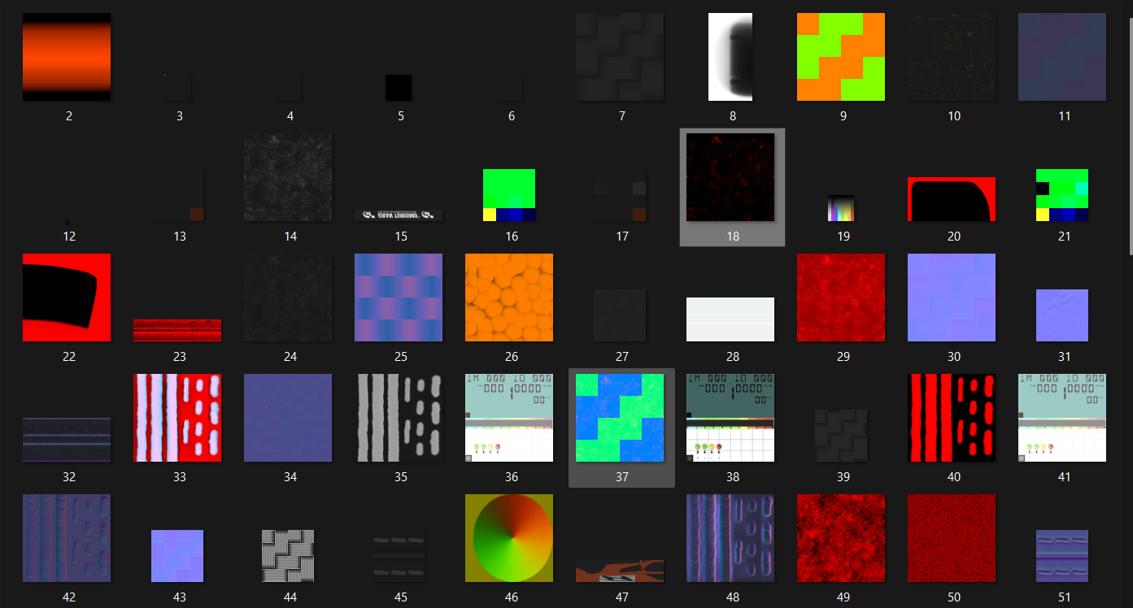The image size is (1133, 608).
Task: Click the green and orange zigzag texture 9
Action: click(841, 57)
